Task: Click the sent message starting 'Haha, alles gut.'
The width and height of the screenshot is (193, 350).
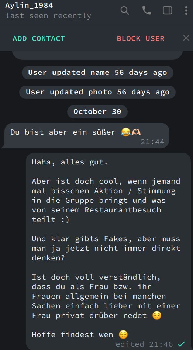Action: tap(108, 251)
